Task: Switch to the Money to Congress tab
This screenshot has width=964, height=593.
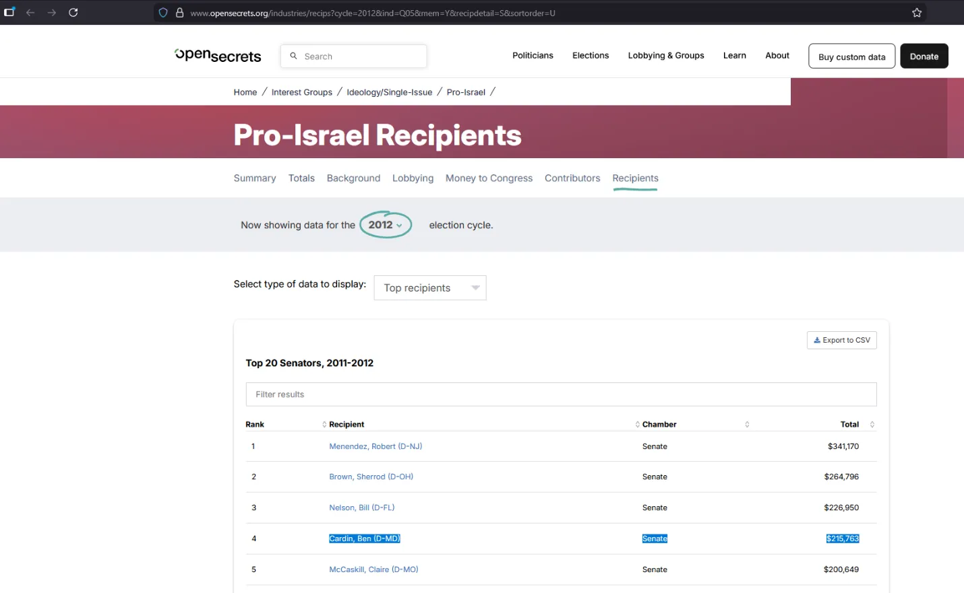Action: pos(489,178)
